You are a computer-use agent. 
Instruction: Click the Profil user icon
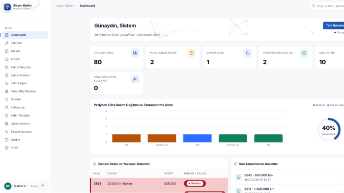6,148
